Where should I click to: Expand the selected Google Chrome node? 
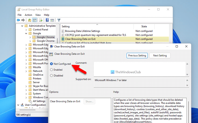point(30,37)
